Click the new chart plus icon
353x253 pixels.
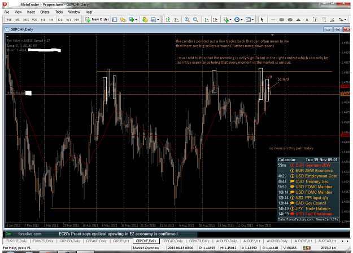[x=131, y=20]
